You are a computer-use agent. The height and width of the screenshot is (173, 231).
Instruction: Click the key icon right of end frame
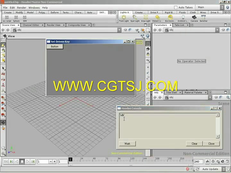click(x=208, y=161)
